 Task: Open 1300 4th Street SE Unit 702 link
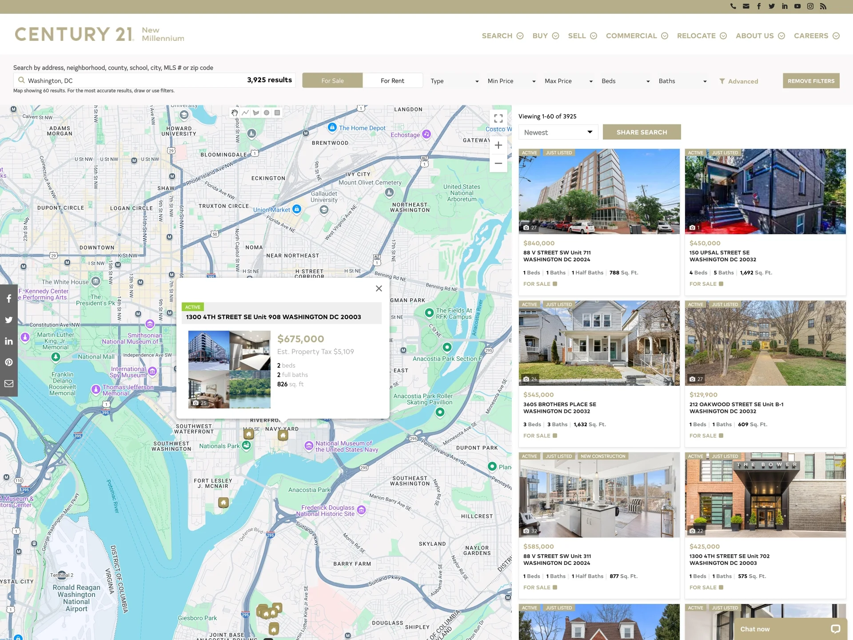[x=729, y=559]
